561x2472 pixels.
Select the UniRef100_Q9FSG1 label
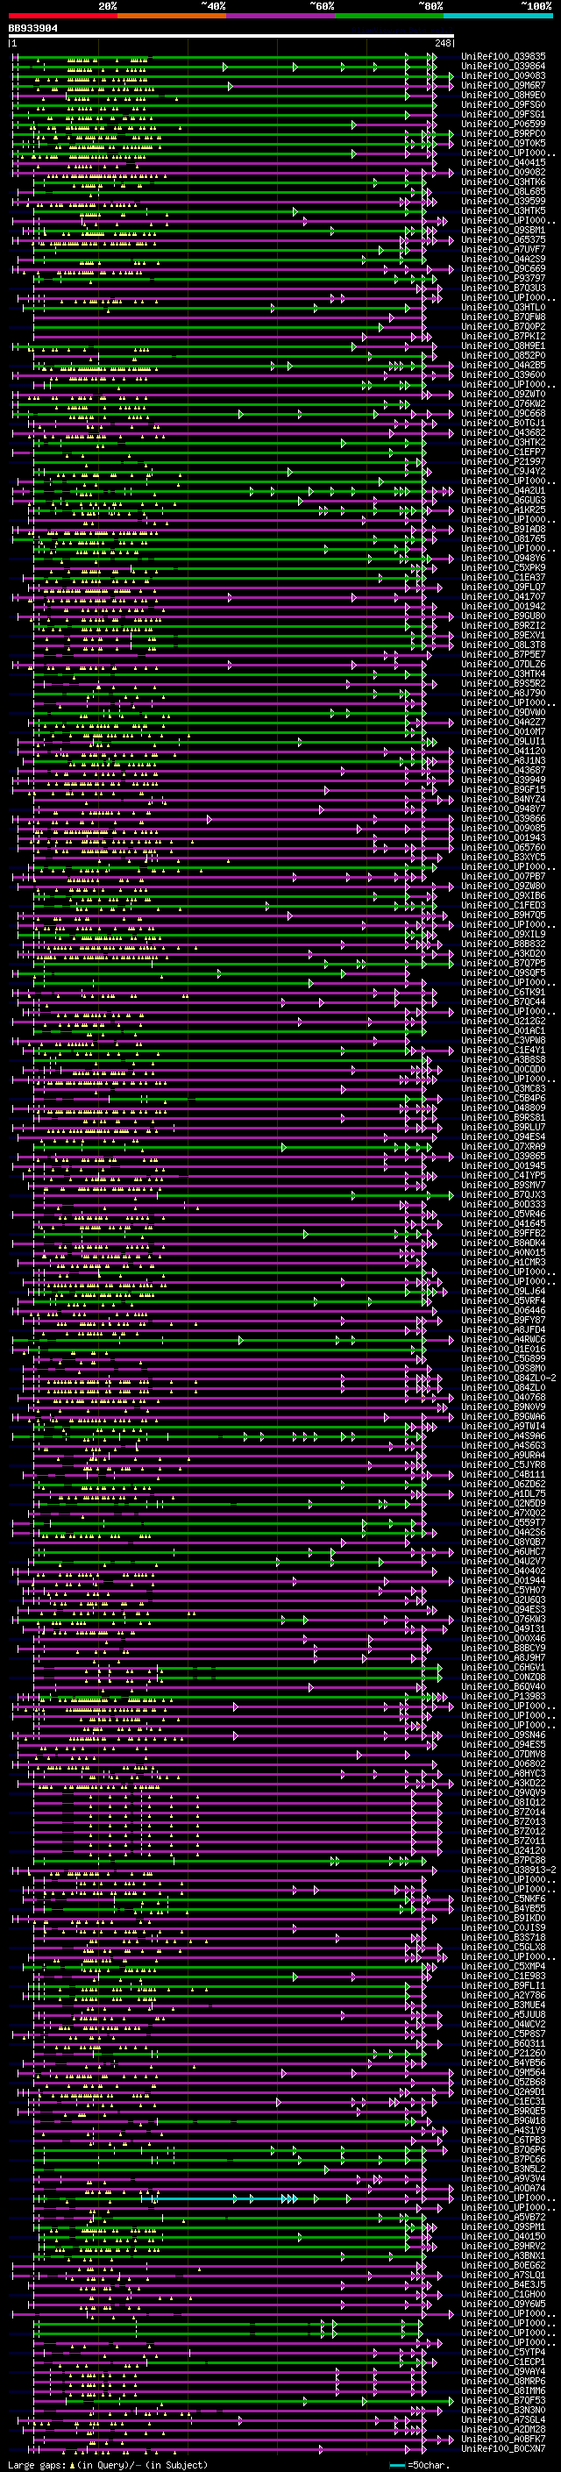tap(503, 114)
